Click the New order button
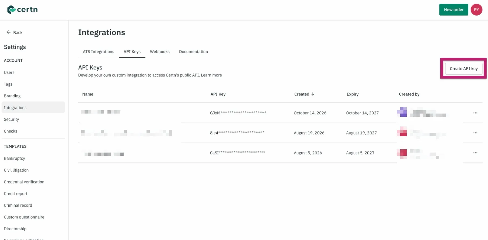 pos(454,10)
